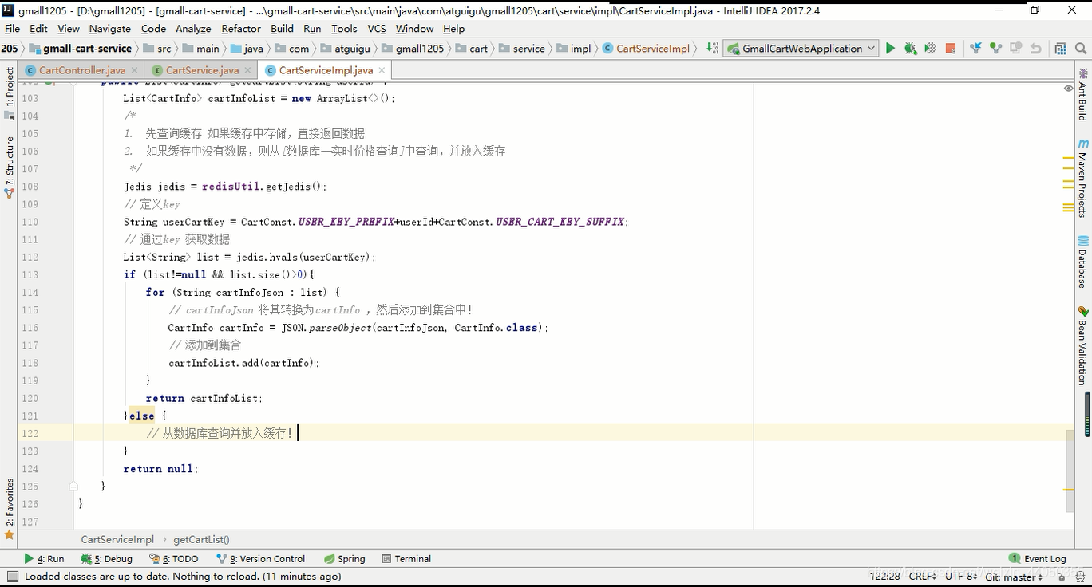Click 122:28 cursor position indicator

[884, 577]
